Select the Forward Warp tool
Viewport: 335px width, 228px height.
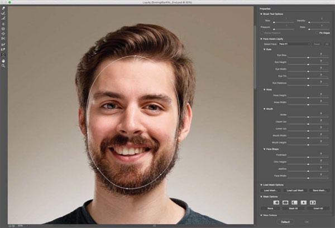click(x=3, y=8)
